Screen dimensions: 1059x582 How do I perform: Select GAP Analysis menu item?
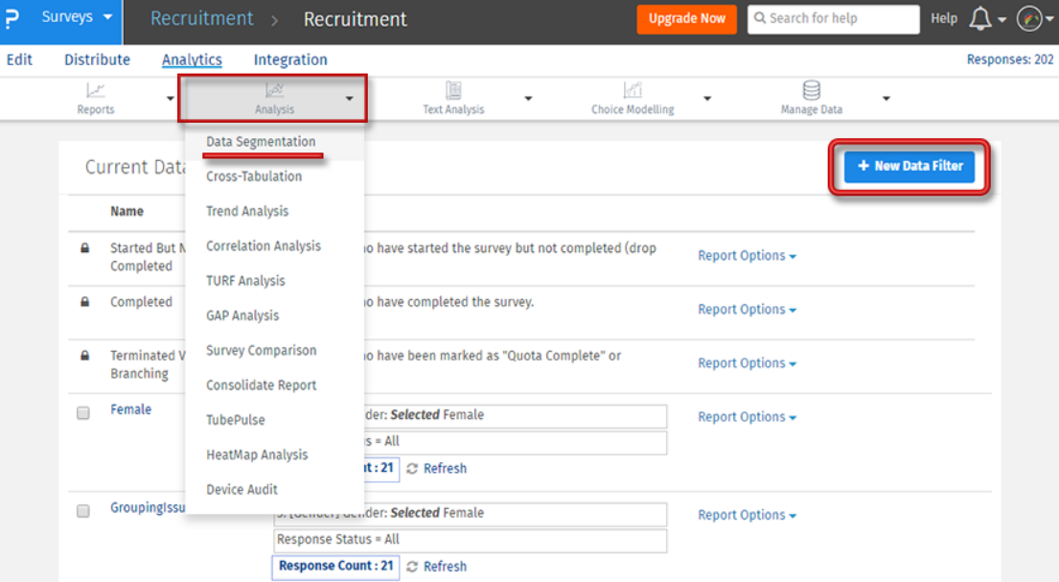(x=242, y=315)
